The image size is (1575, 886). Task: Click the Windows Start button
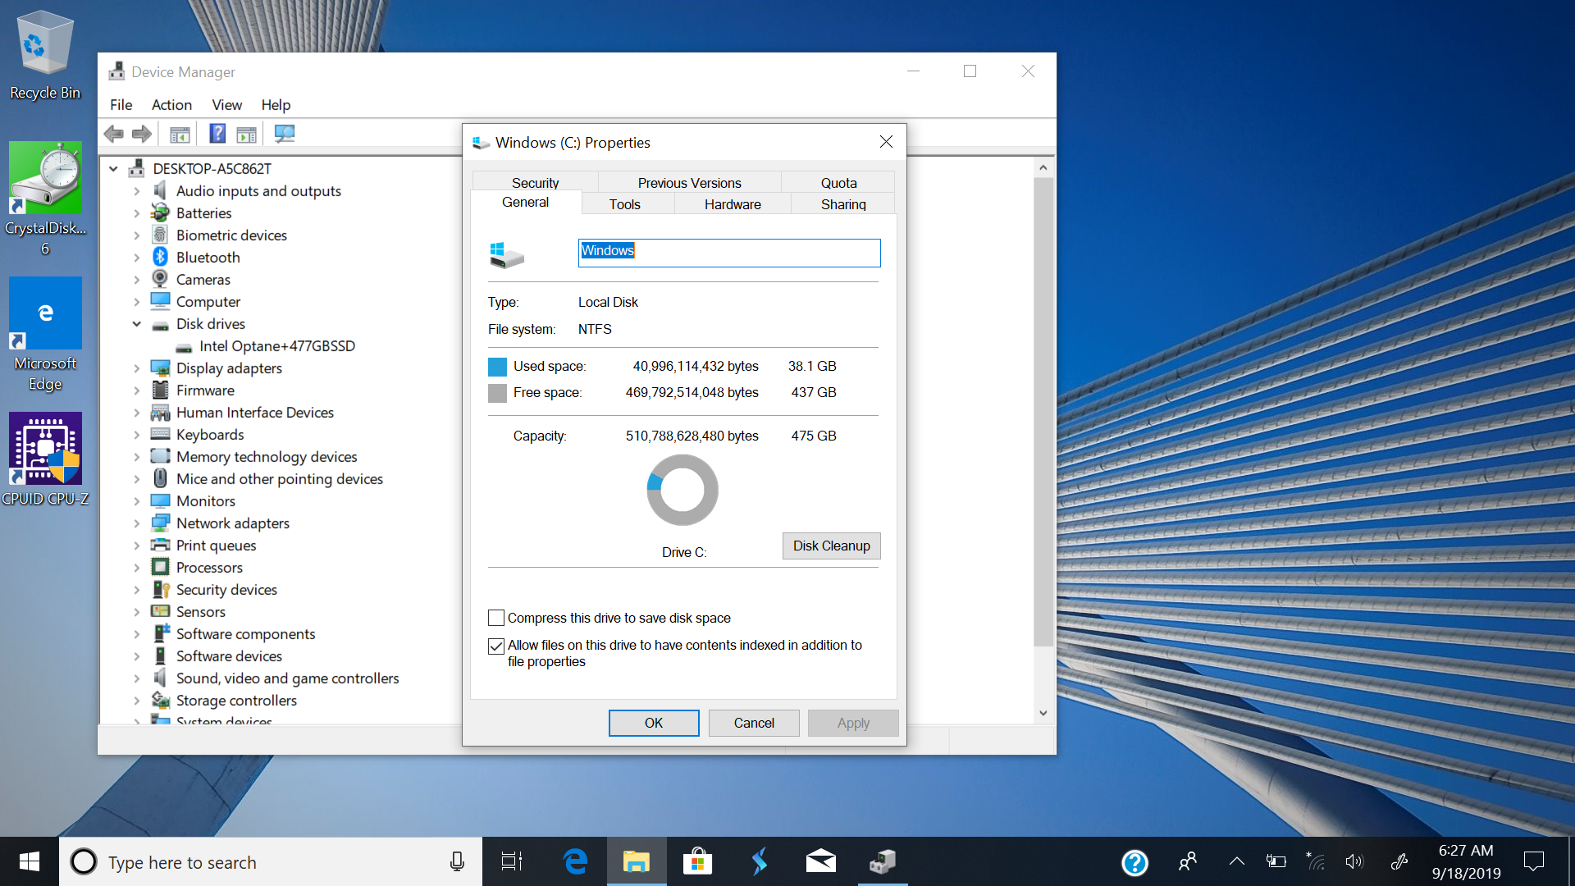click(30, 861)
